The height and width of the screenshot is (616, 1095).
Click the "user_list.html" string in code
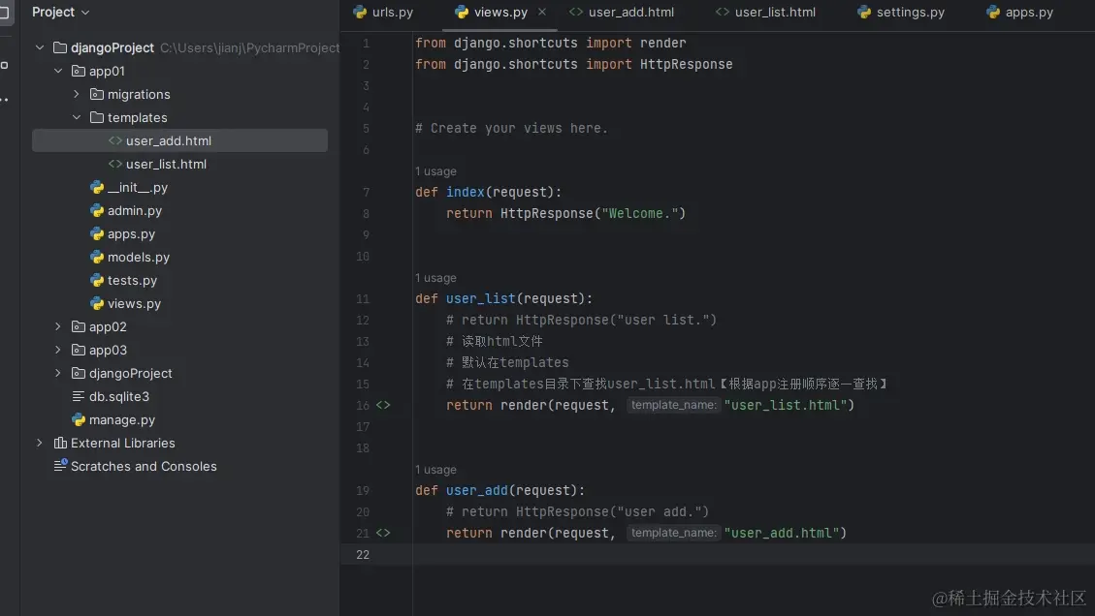(786, 405)
